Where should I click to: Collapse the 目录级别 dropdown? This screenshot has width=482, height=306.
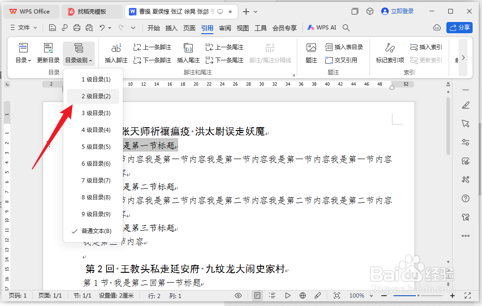point(79,53)
